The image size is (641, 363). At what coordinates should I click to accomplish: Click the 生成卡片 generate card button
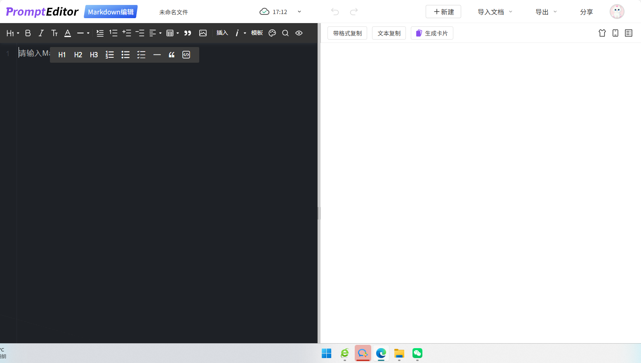tap(432, 33)
